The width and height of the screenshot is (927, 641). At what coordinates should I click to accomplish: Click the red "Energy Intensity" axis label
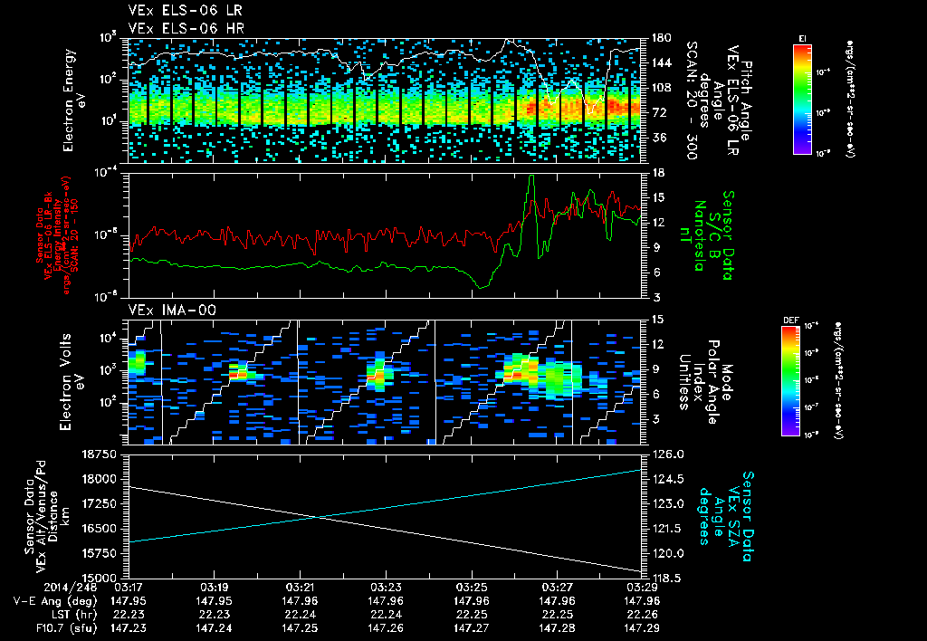[x=58, y=235]
